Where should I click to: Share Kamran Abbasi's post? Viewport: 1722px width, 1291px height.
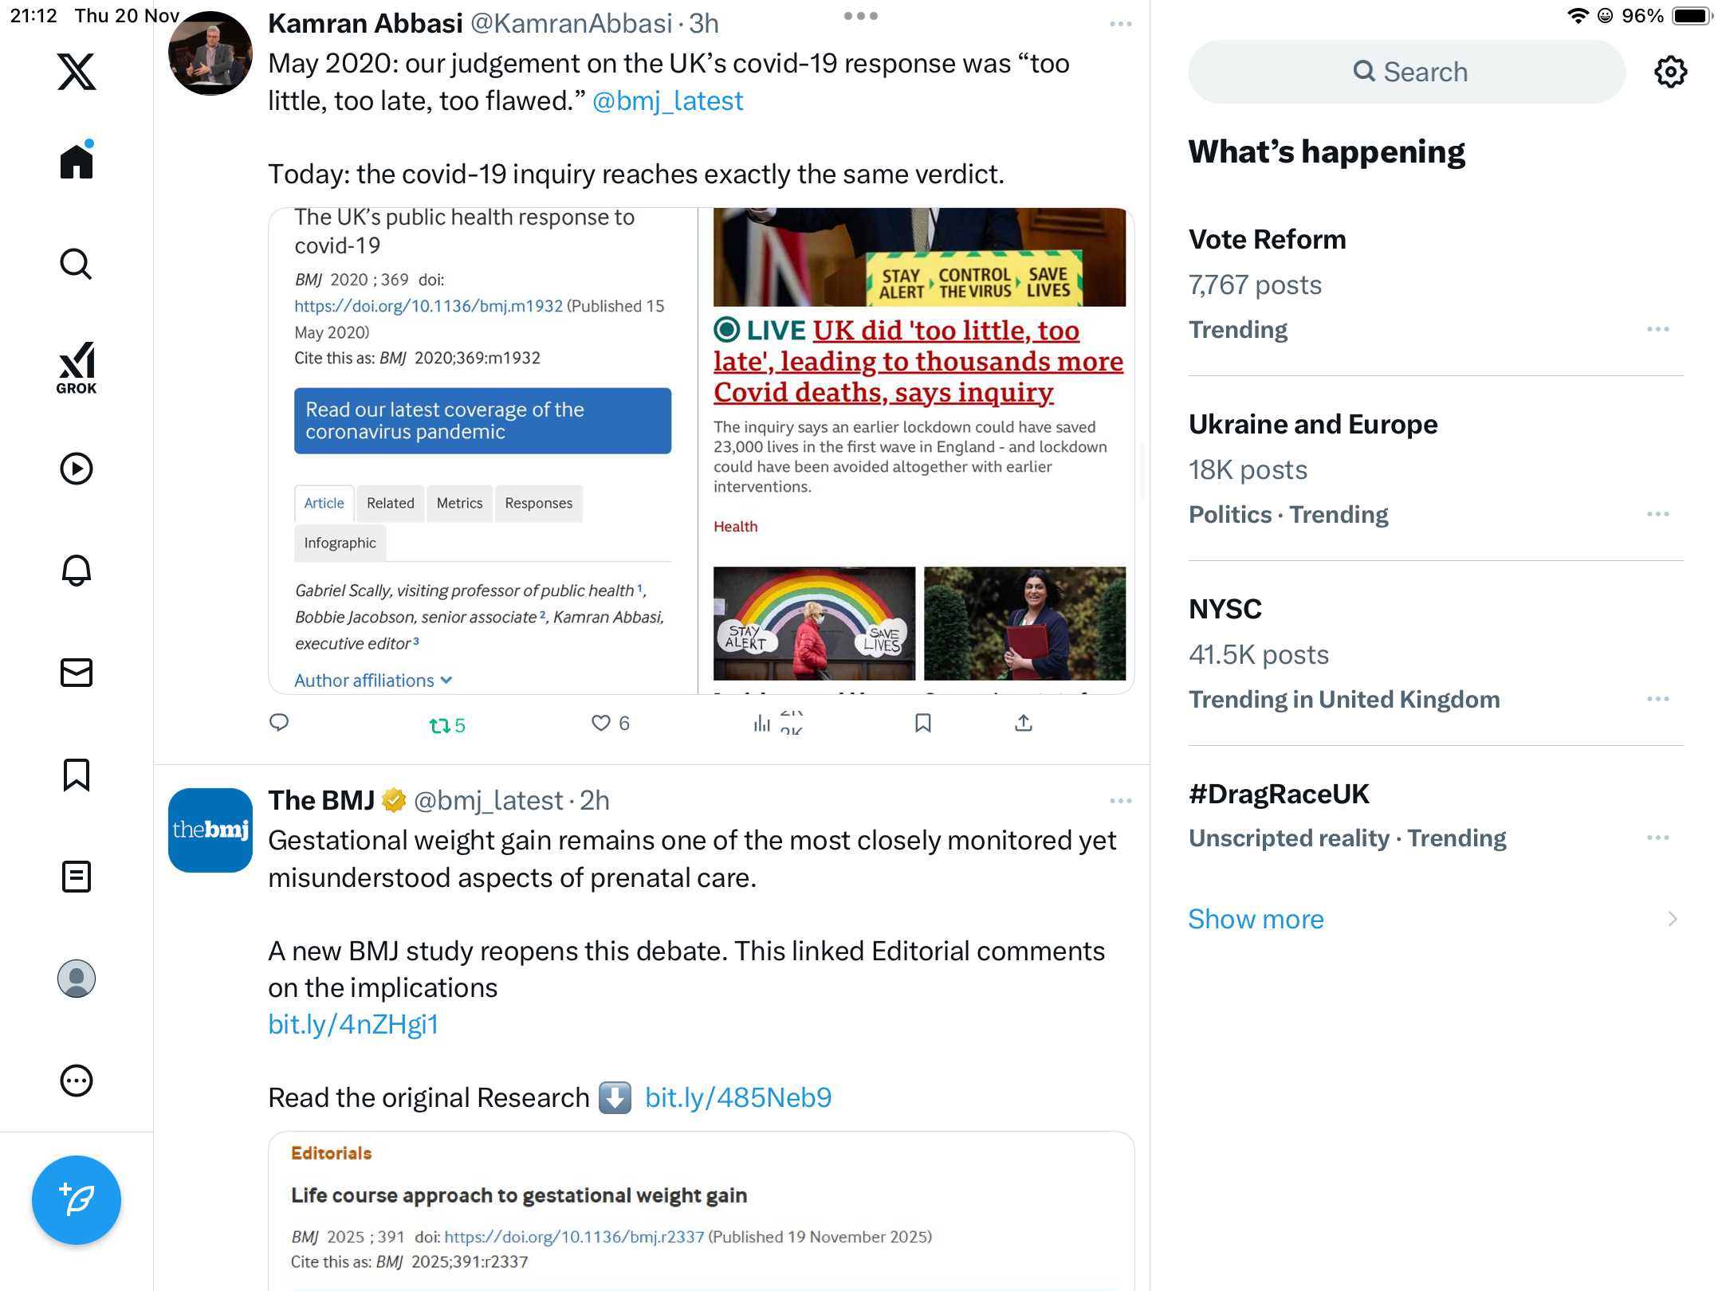coord(1024,723)
